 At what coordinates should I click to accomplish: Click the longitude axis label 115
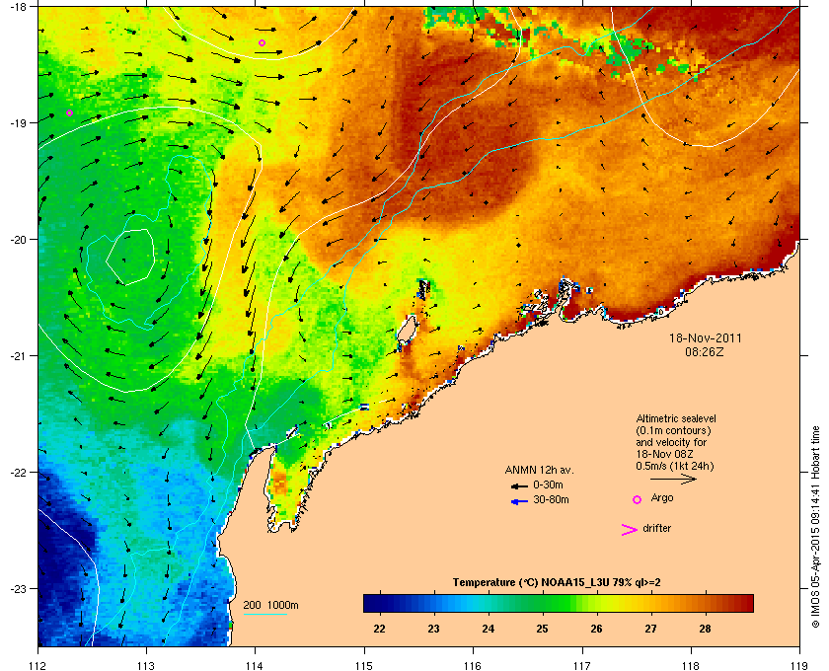click(x=364, y=665)
